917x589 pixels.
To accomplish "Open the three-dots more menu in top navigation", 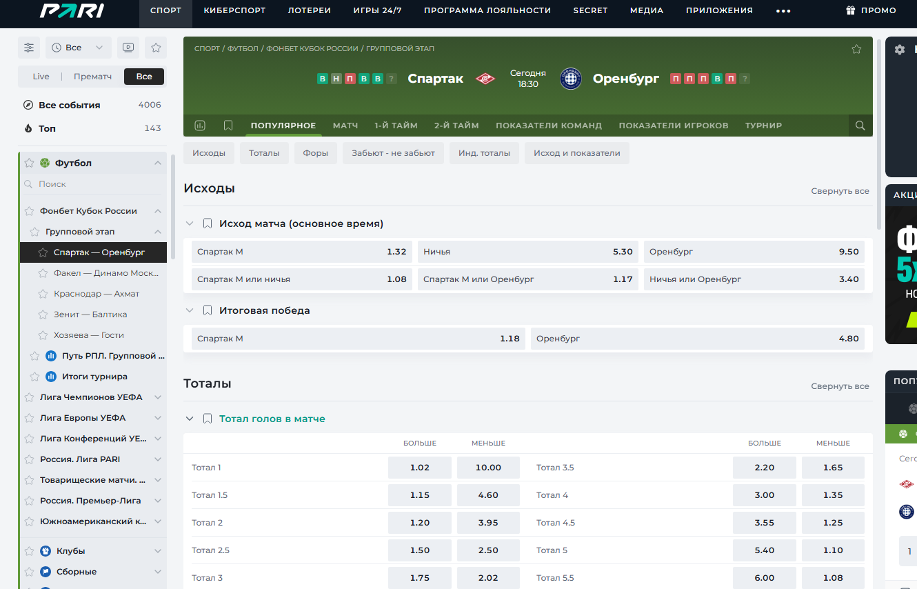I will pos(783,10).
